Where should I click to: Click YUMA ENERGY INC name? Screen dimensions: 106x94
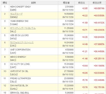click(19, 21)
